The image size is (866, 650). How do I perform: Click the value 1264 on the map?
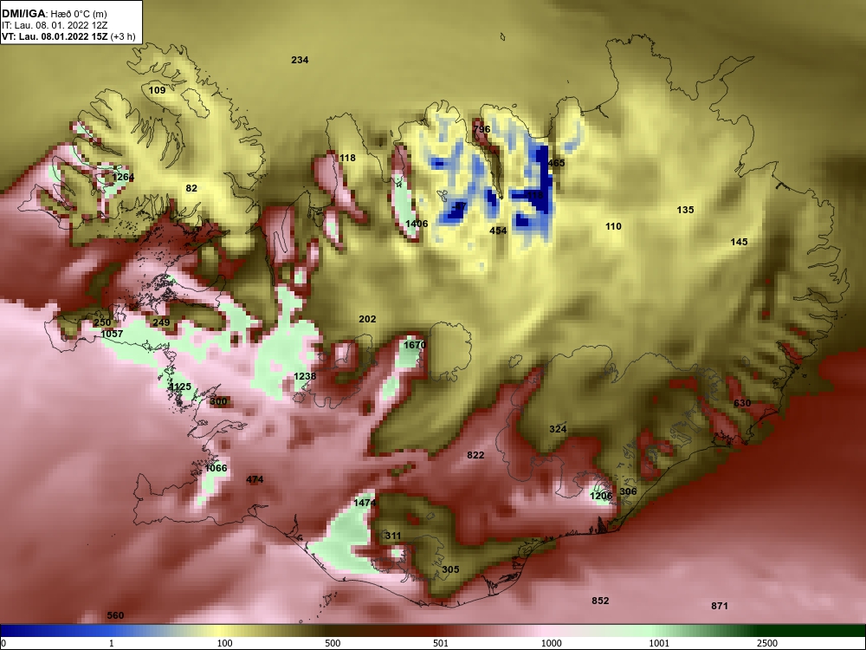click(x=123, y=177)
